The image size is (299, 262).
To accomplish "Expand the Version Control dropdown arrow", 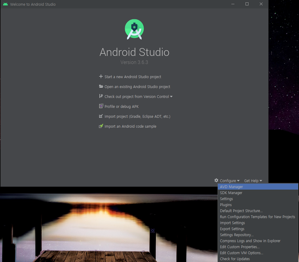I will point(171,97).
